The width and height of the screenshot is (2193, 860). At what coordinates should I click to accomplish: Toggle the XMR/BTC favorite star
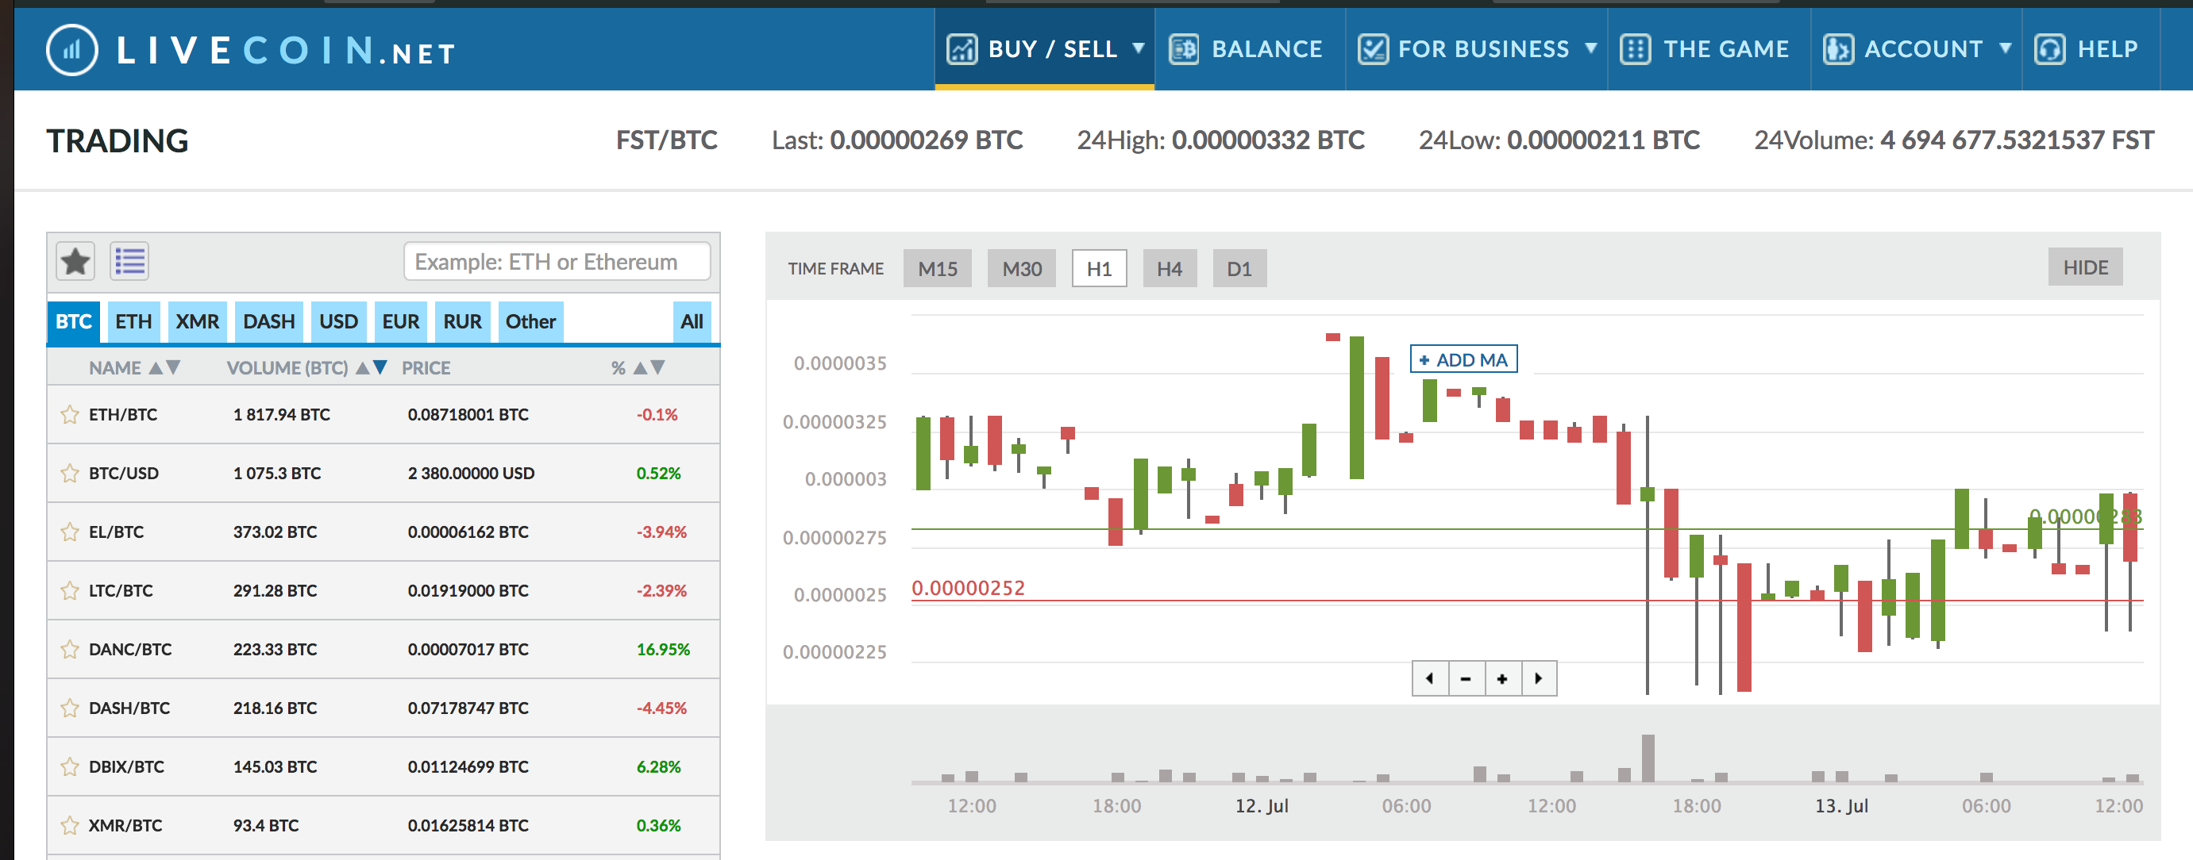coord(69,824)
